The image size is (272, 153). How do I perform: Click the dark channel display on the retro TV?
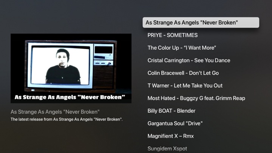(104, 50)
